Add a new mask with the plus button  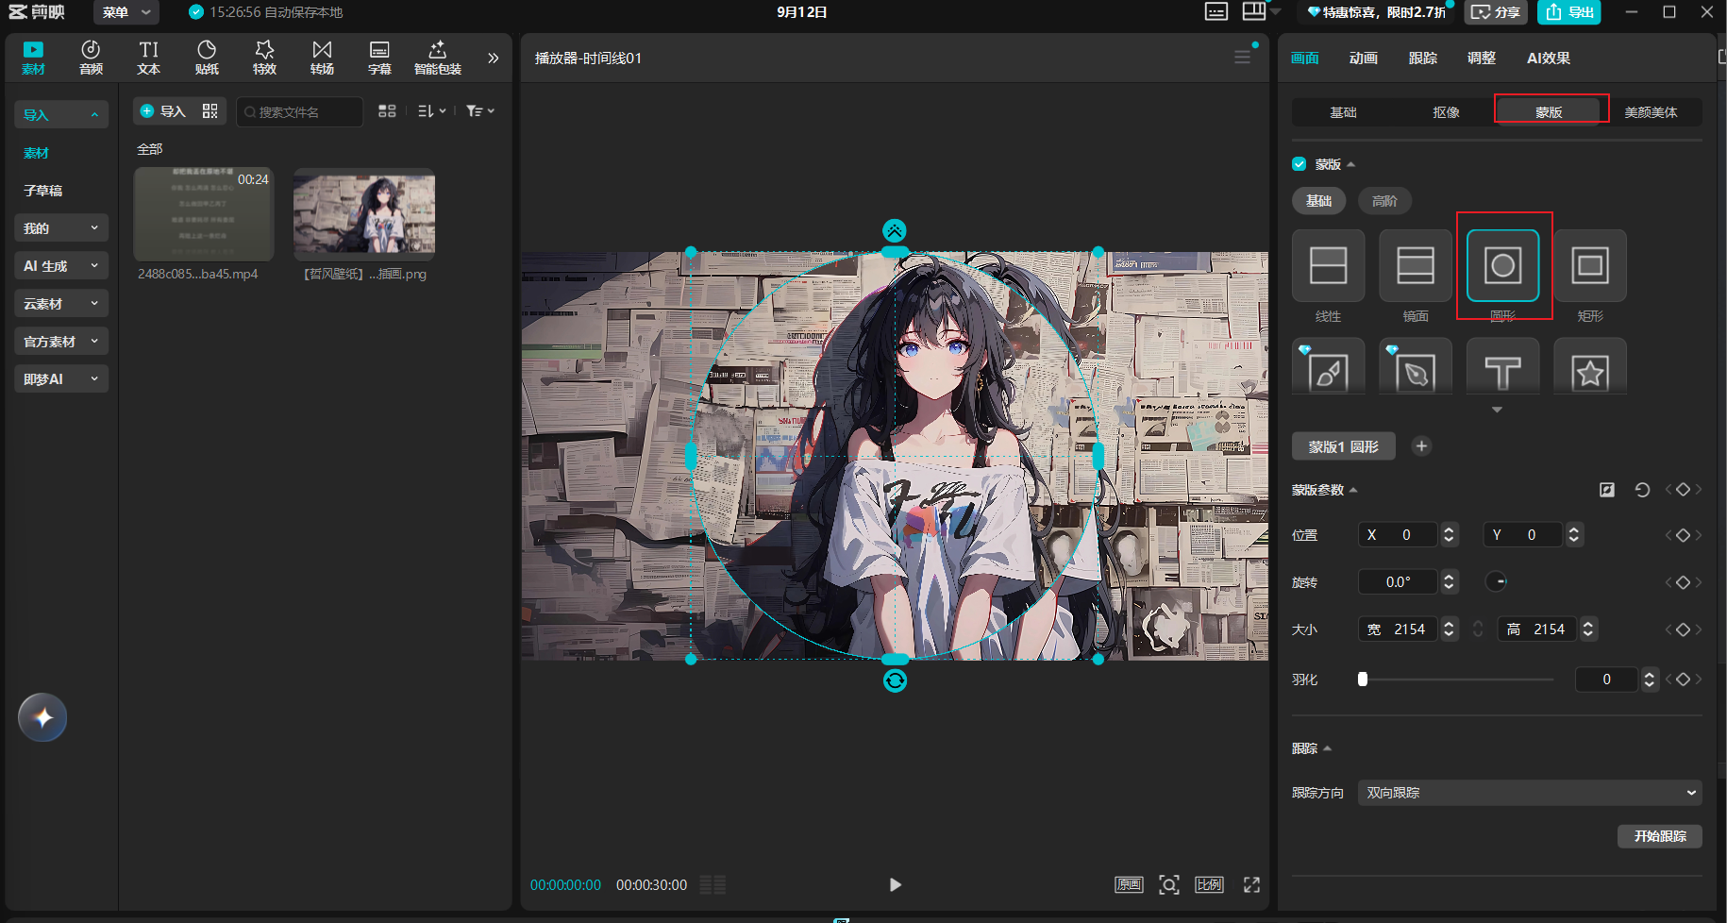tap(1421, 446)
